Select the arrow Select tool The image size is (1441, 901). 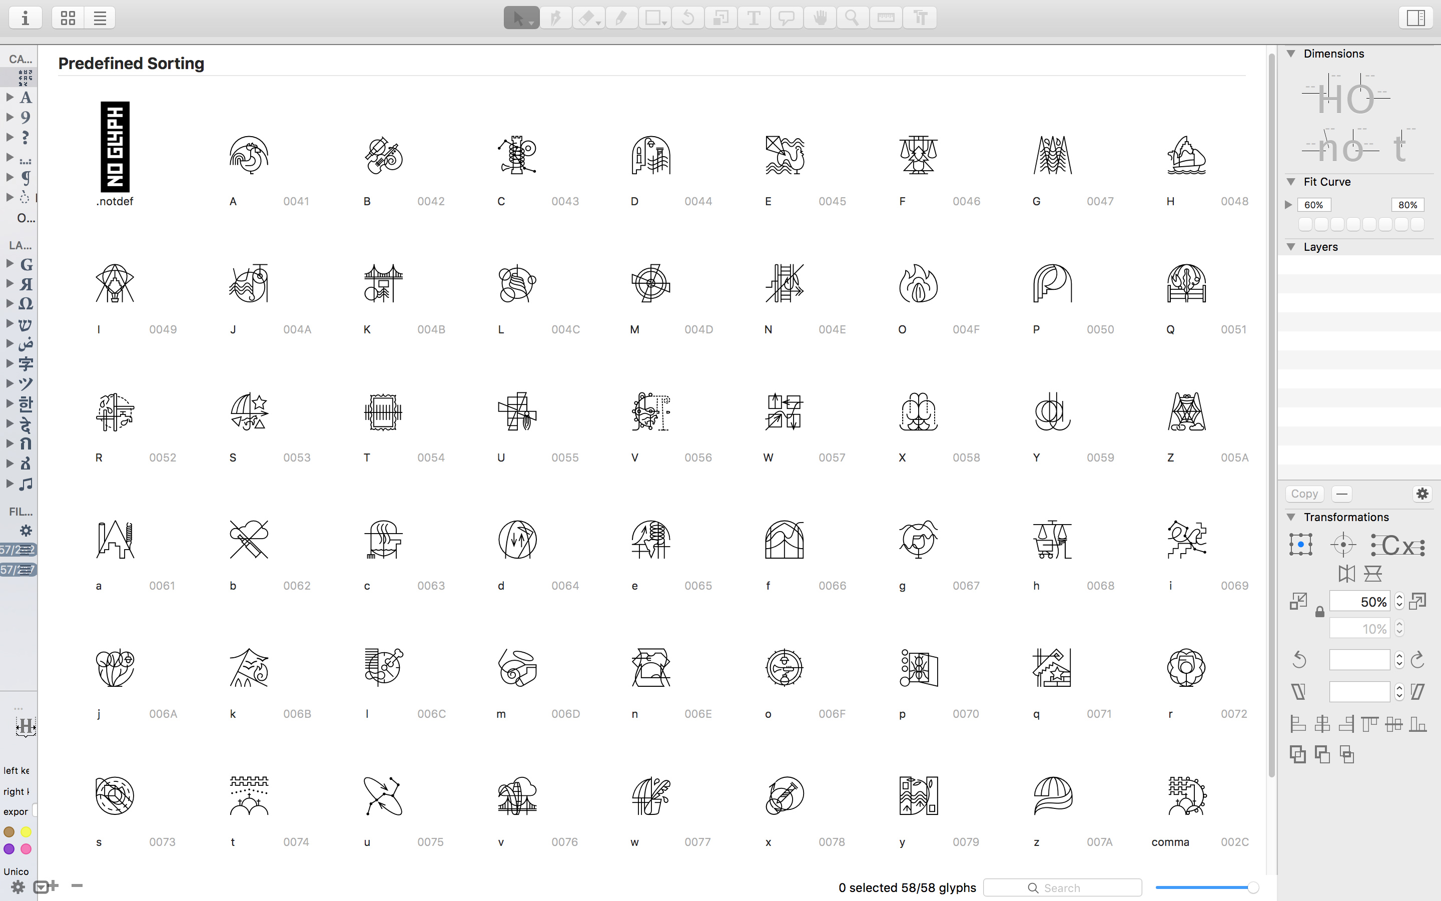[522, 18]
